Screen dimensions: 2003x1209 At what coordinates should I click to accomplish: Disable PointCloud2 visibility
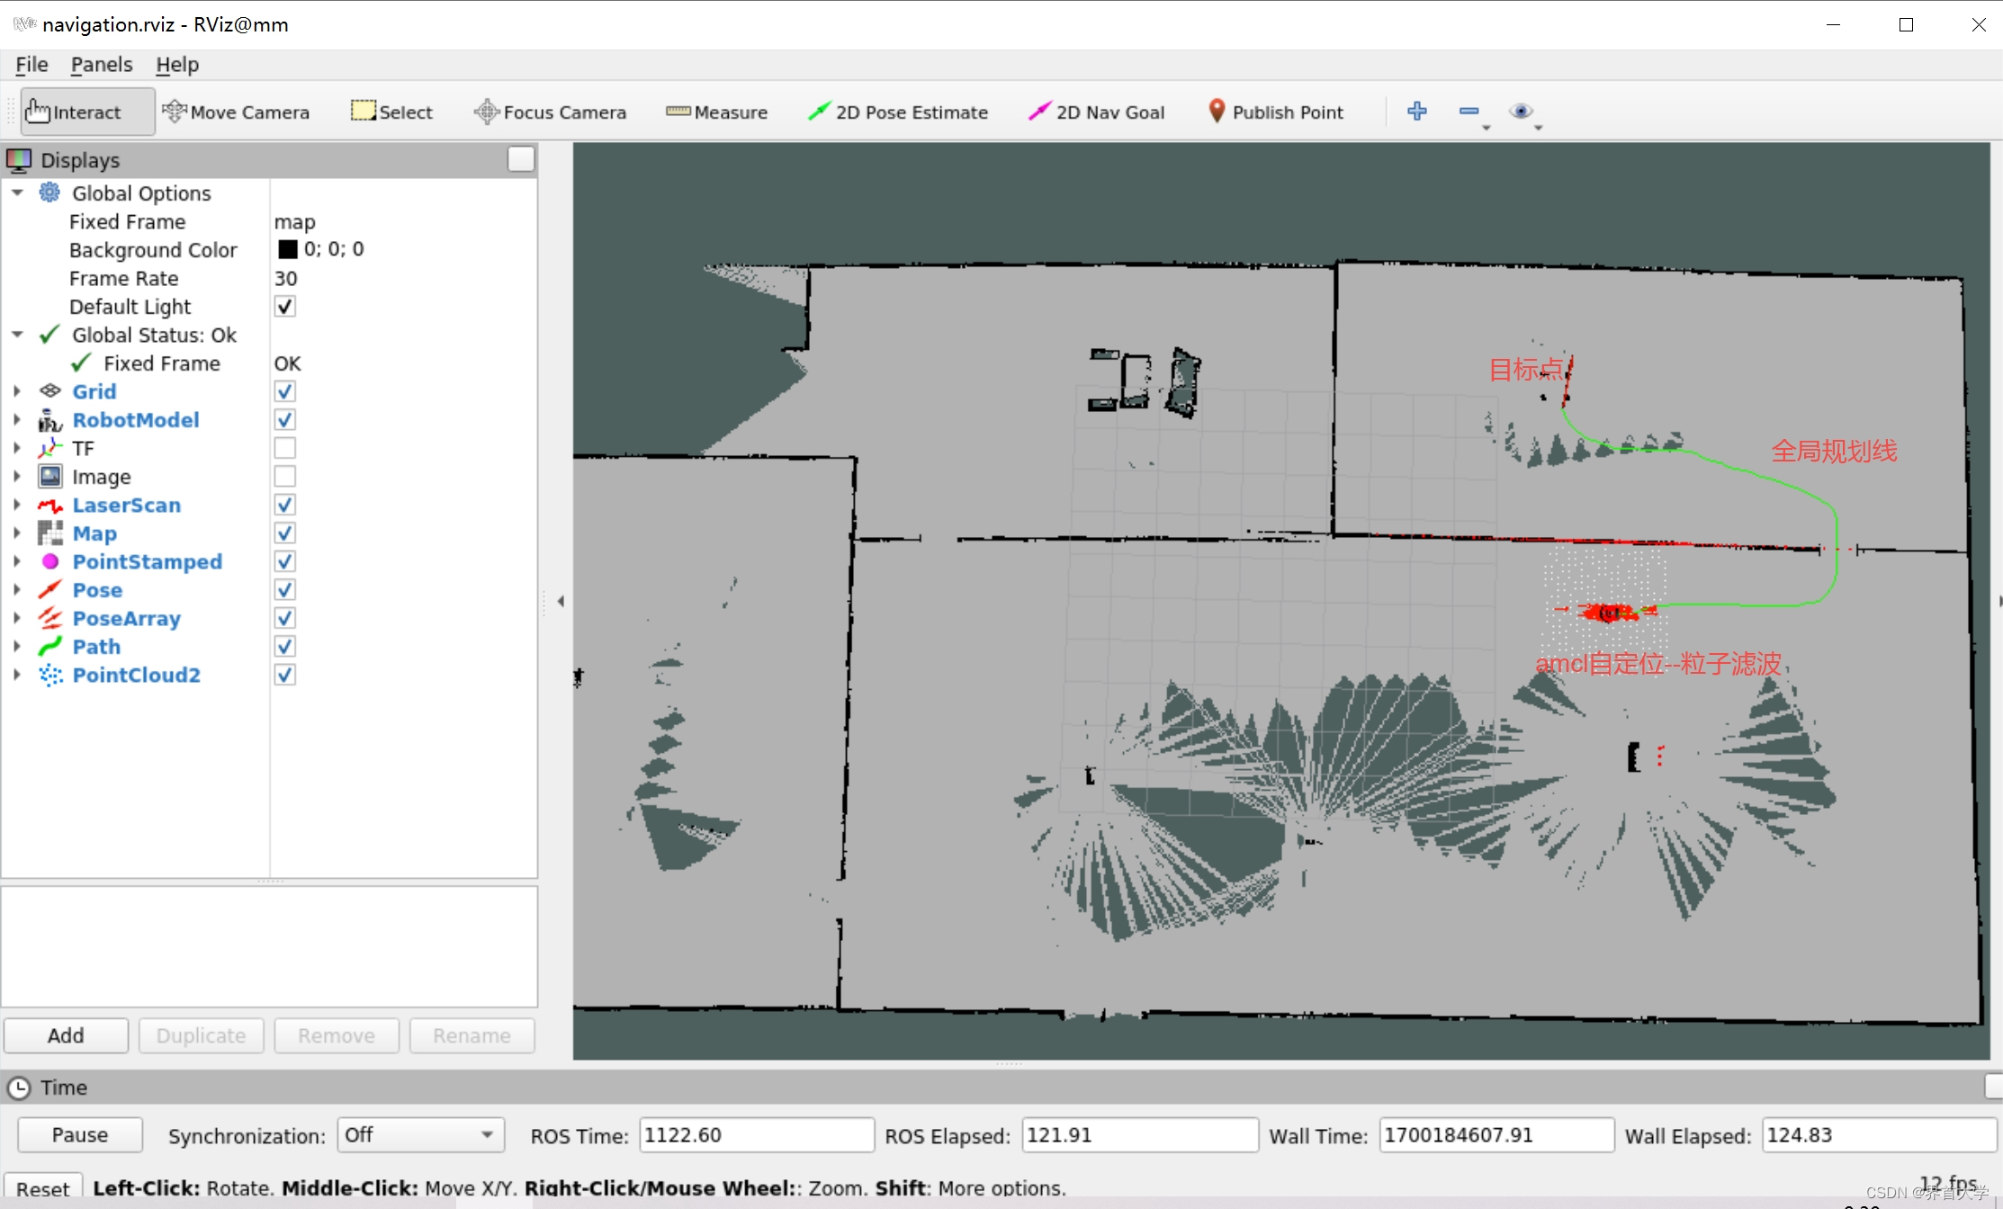[x=283, y=674]
